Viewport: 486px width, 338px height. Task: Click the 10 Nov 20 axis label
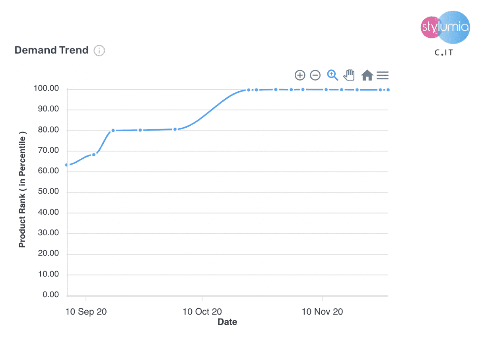click(322, 312)
